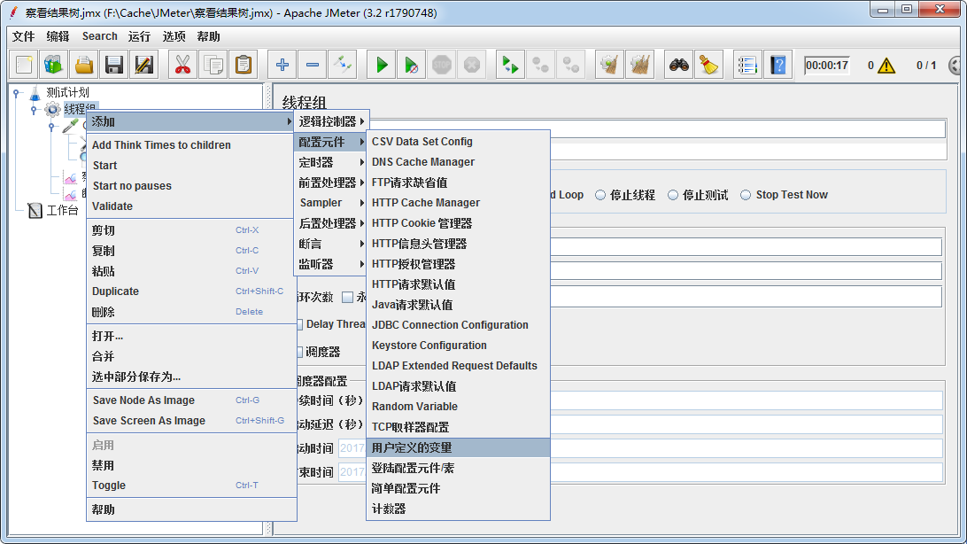Click Duplicate in context menu
This screenshot has height=544, width=967.
(x=192, y=291)
